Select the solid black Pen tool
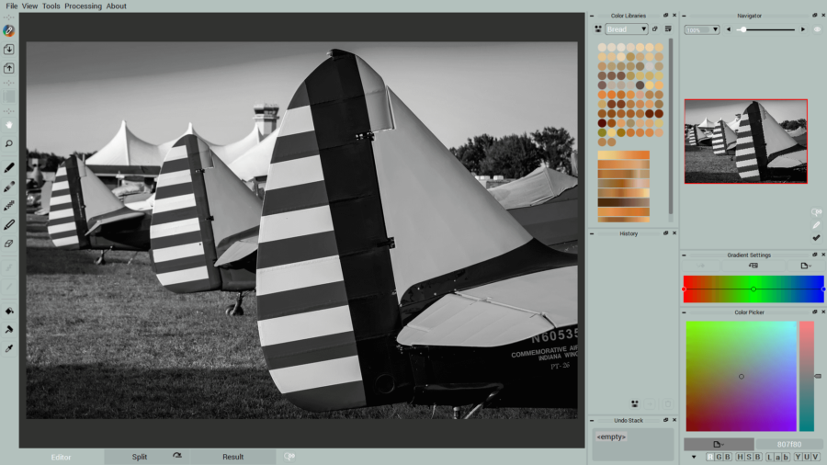The image size is (827, 465). (x=9, y=167)
